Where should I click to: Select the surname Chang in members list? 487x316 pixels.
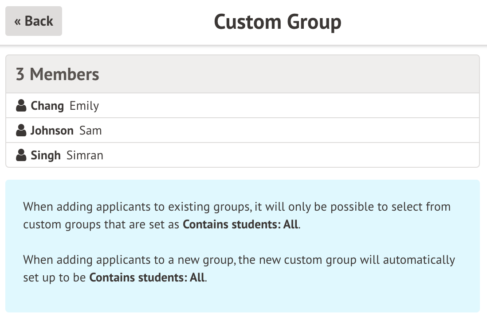47,106
